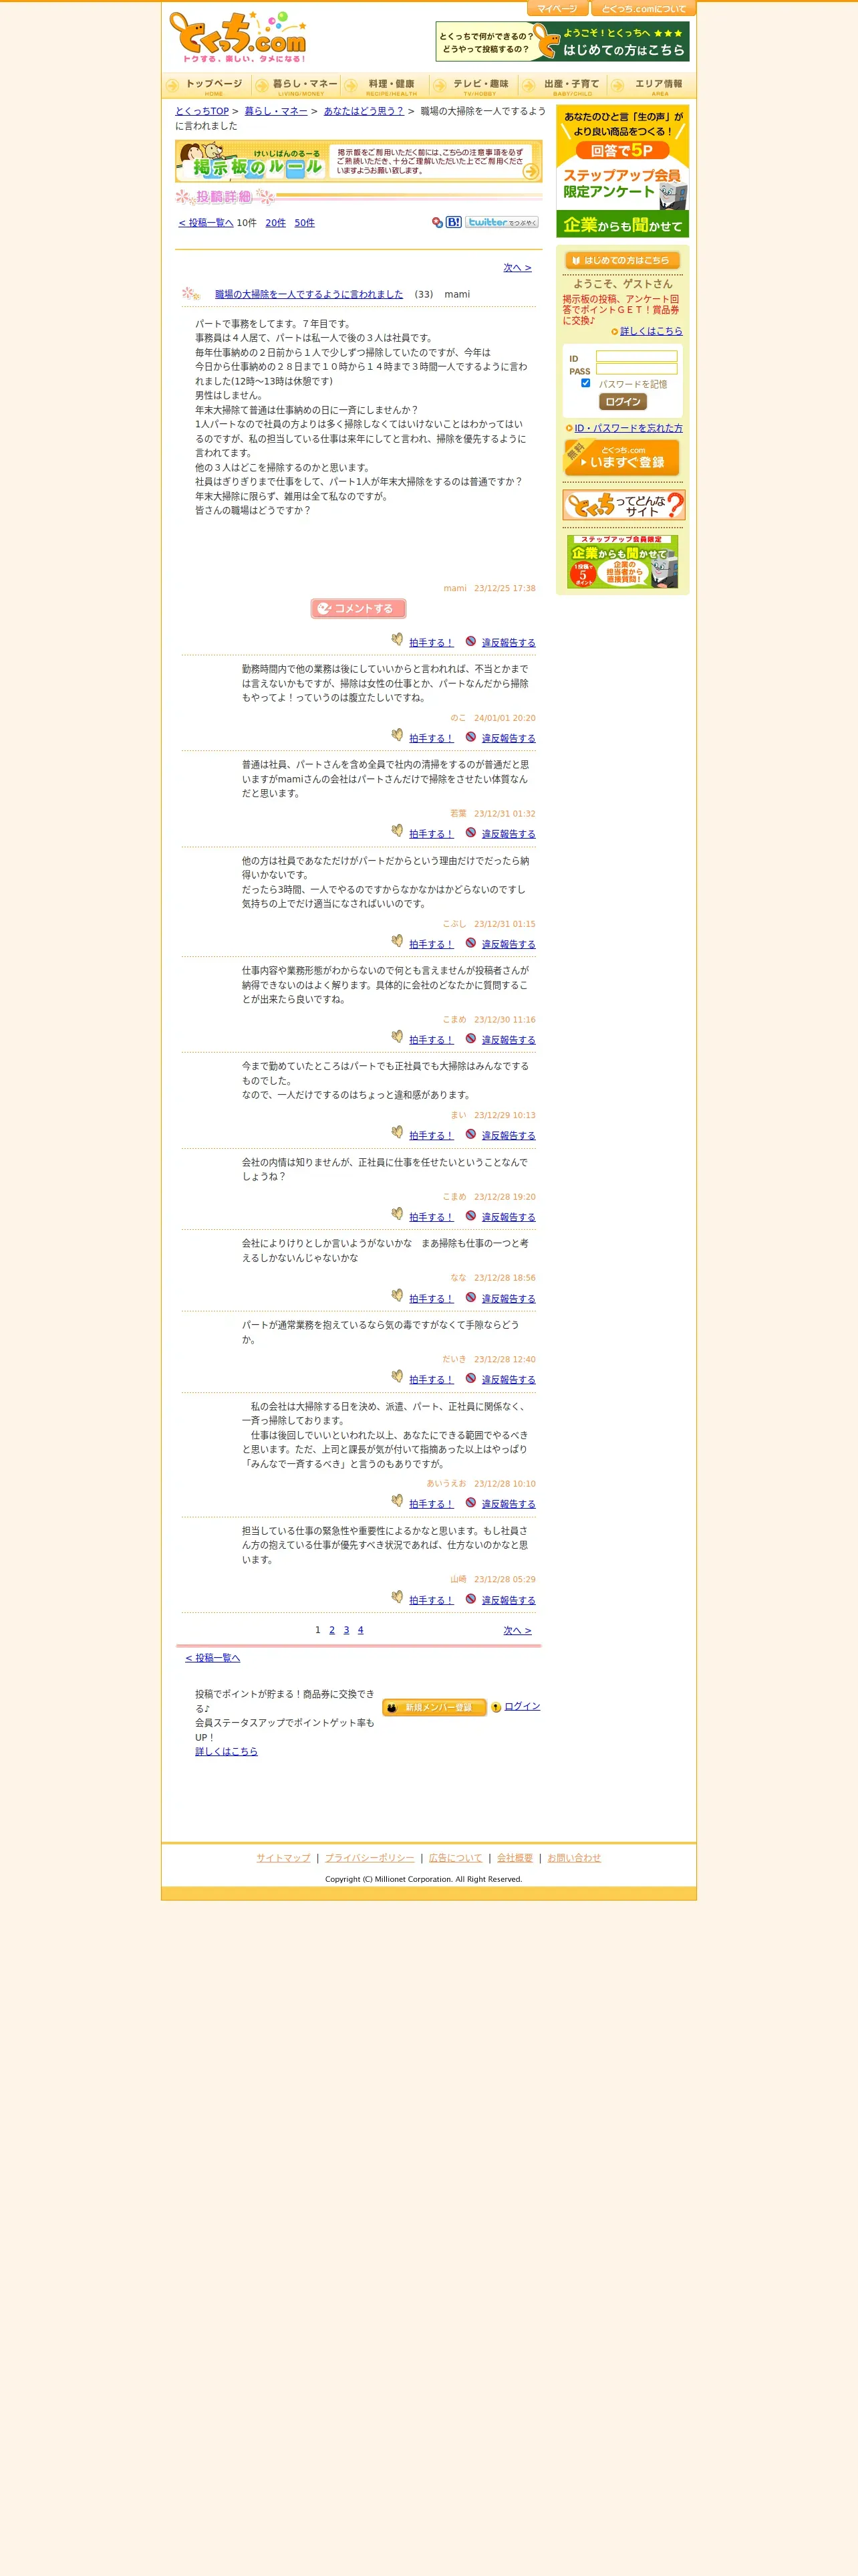Click report icon for こまめ's 23/12/30 comment
858x2576 pixels.
pyautogui.click(x=470, y=1038)
